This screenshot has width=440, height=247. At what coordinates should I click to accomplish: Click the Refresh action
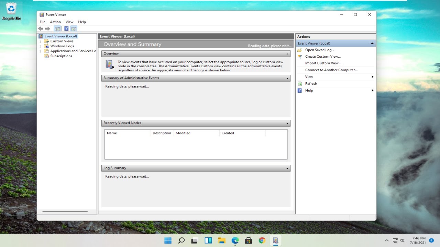(311, 84)
